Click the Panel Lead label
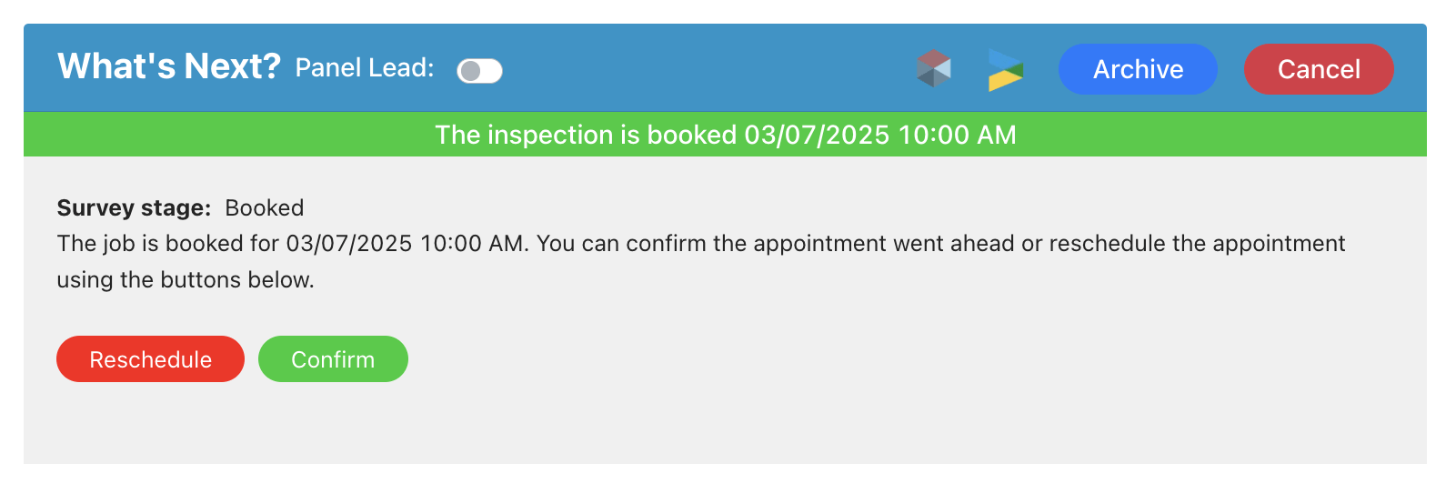 pyautogui.click(x=365, y=68)
